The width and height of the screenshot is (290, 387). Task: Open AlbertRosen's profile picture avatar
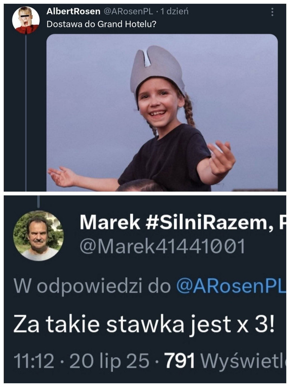26,20
